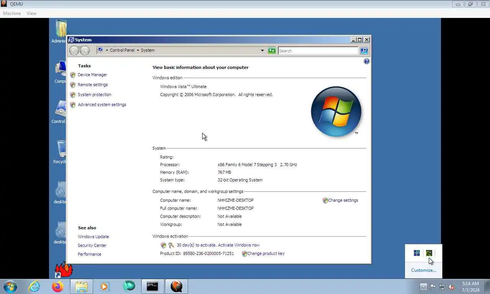Screen dimensions: 490x294
Task: Click the memory value 767 MB
Action: [224, 172]
